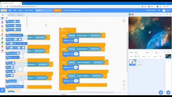Switch to large stage layout

pos(167,15)
